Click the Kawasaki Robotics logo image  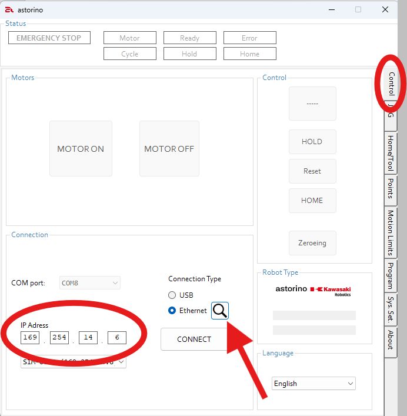coord(330,290)
